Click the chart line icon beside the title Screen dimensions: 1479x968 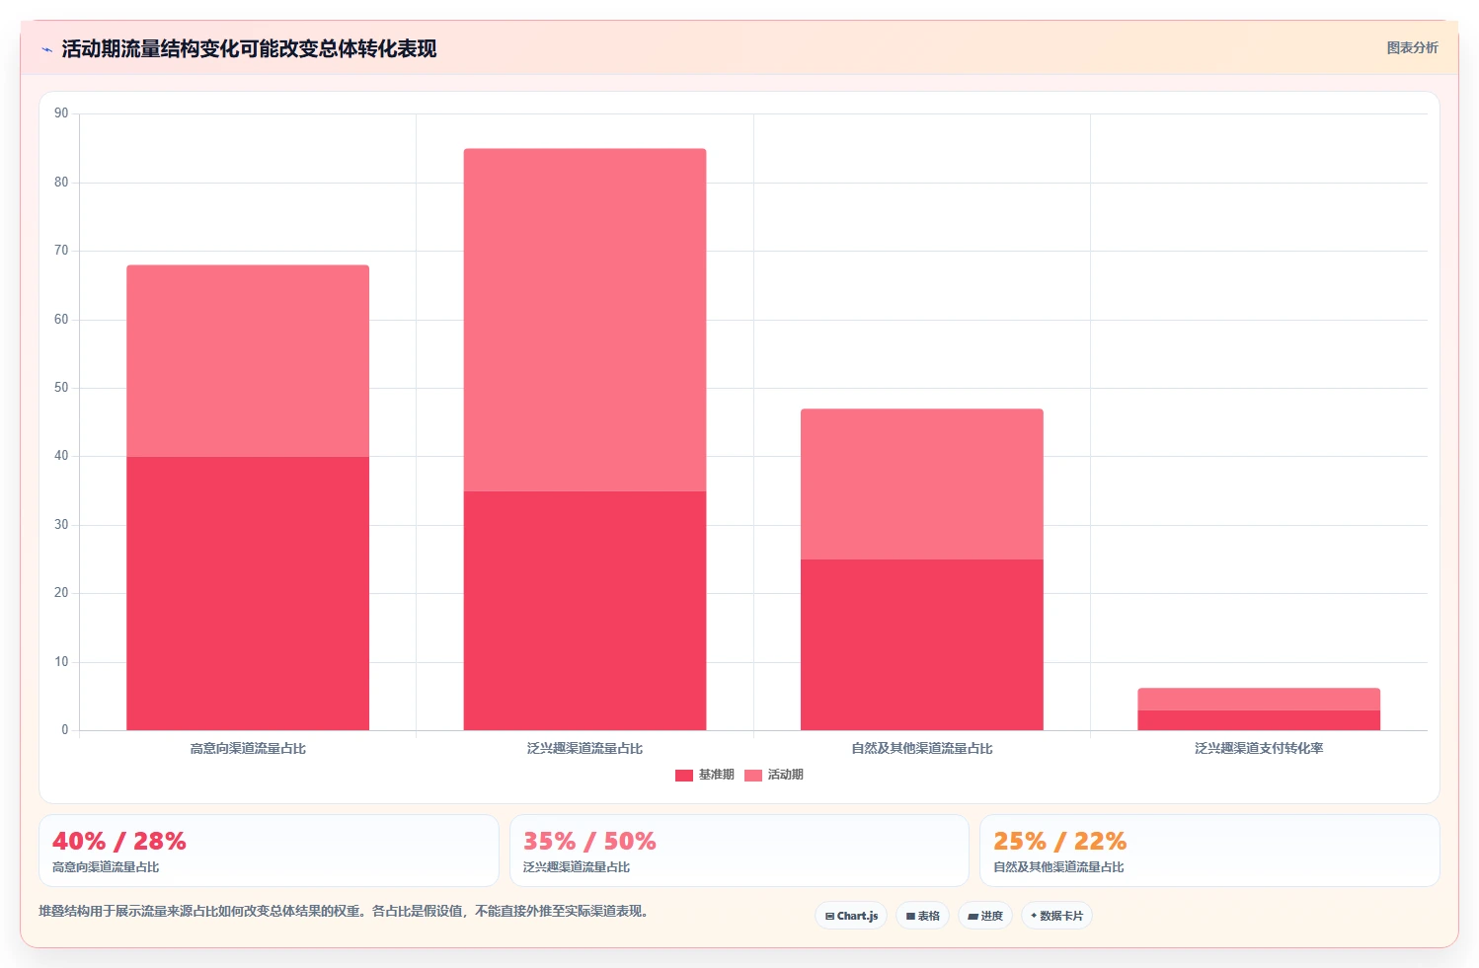pyautogui.click(x=46, y=49)
